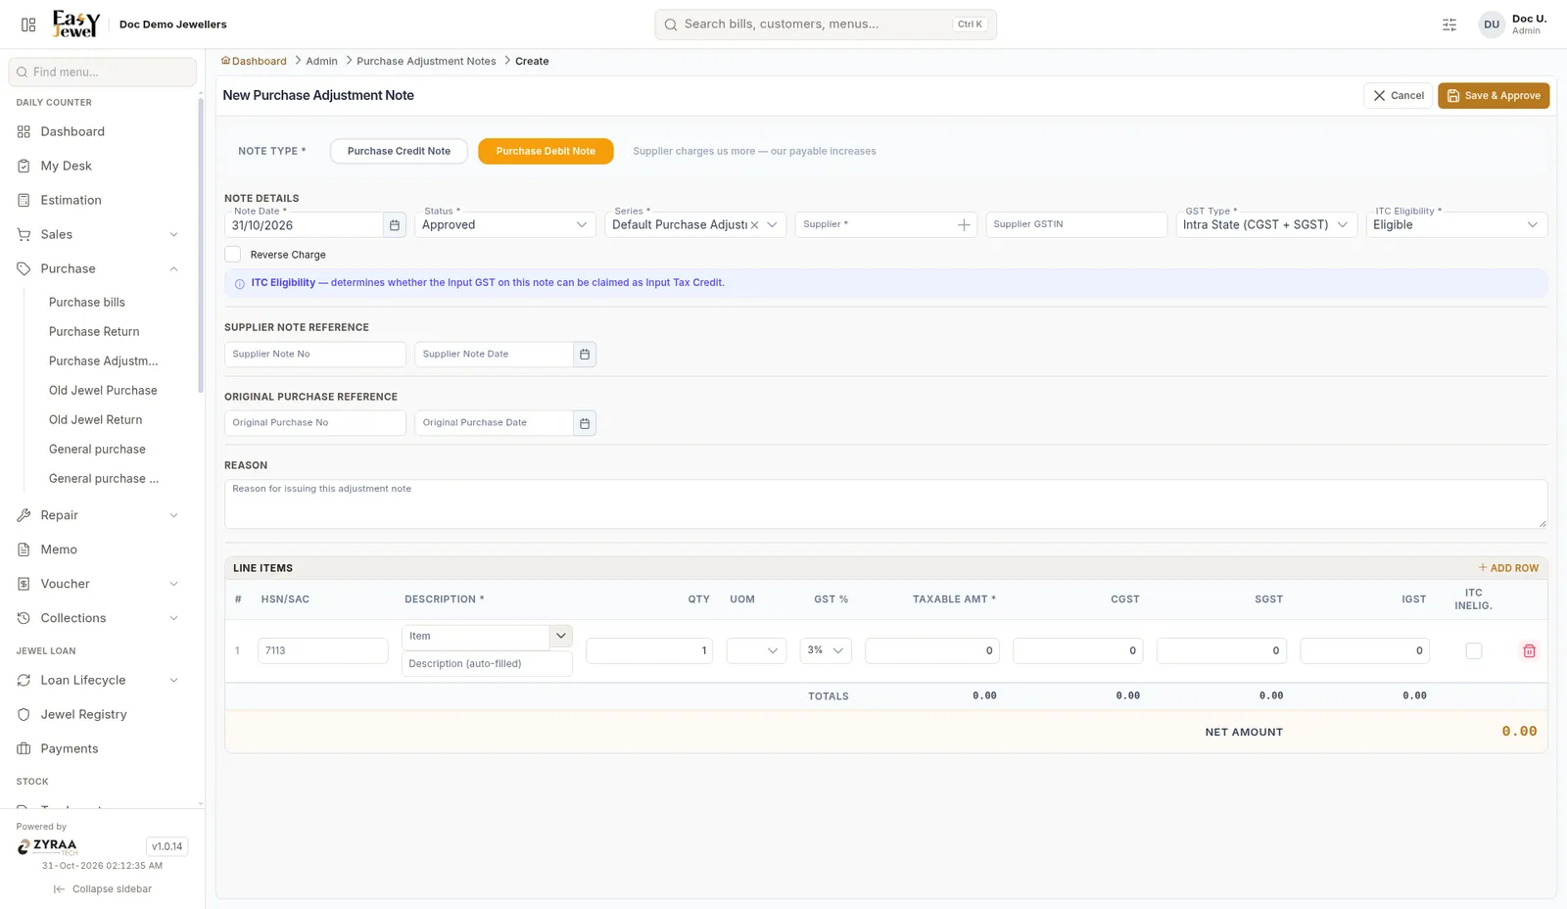Screen dimensions: 1567x909
Task: Open the UOM dropdown in row 1
Action: (756, 650)
